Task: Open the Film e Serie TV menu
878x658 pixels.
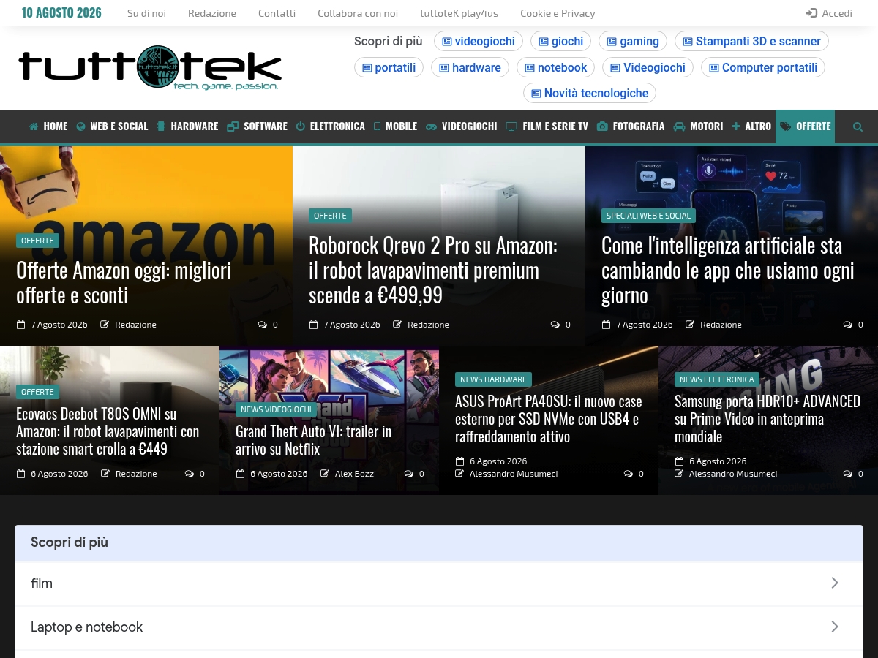Action: coord(547,126)
